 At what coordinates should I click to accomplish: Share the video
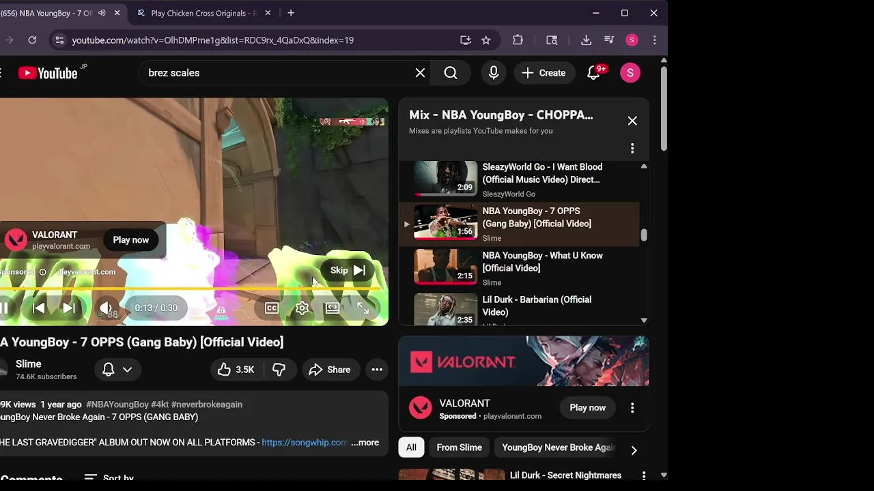pos(330,370)
